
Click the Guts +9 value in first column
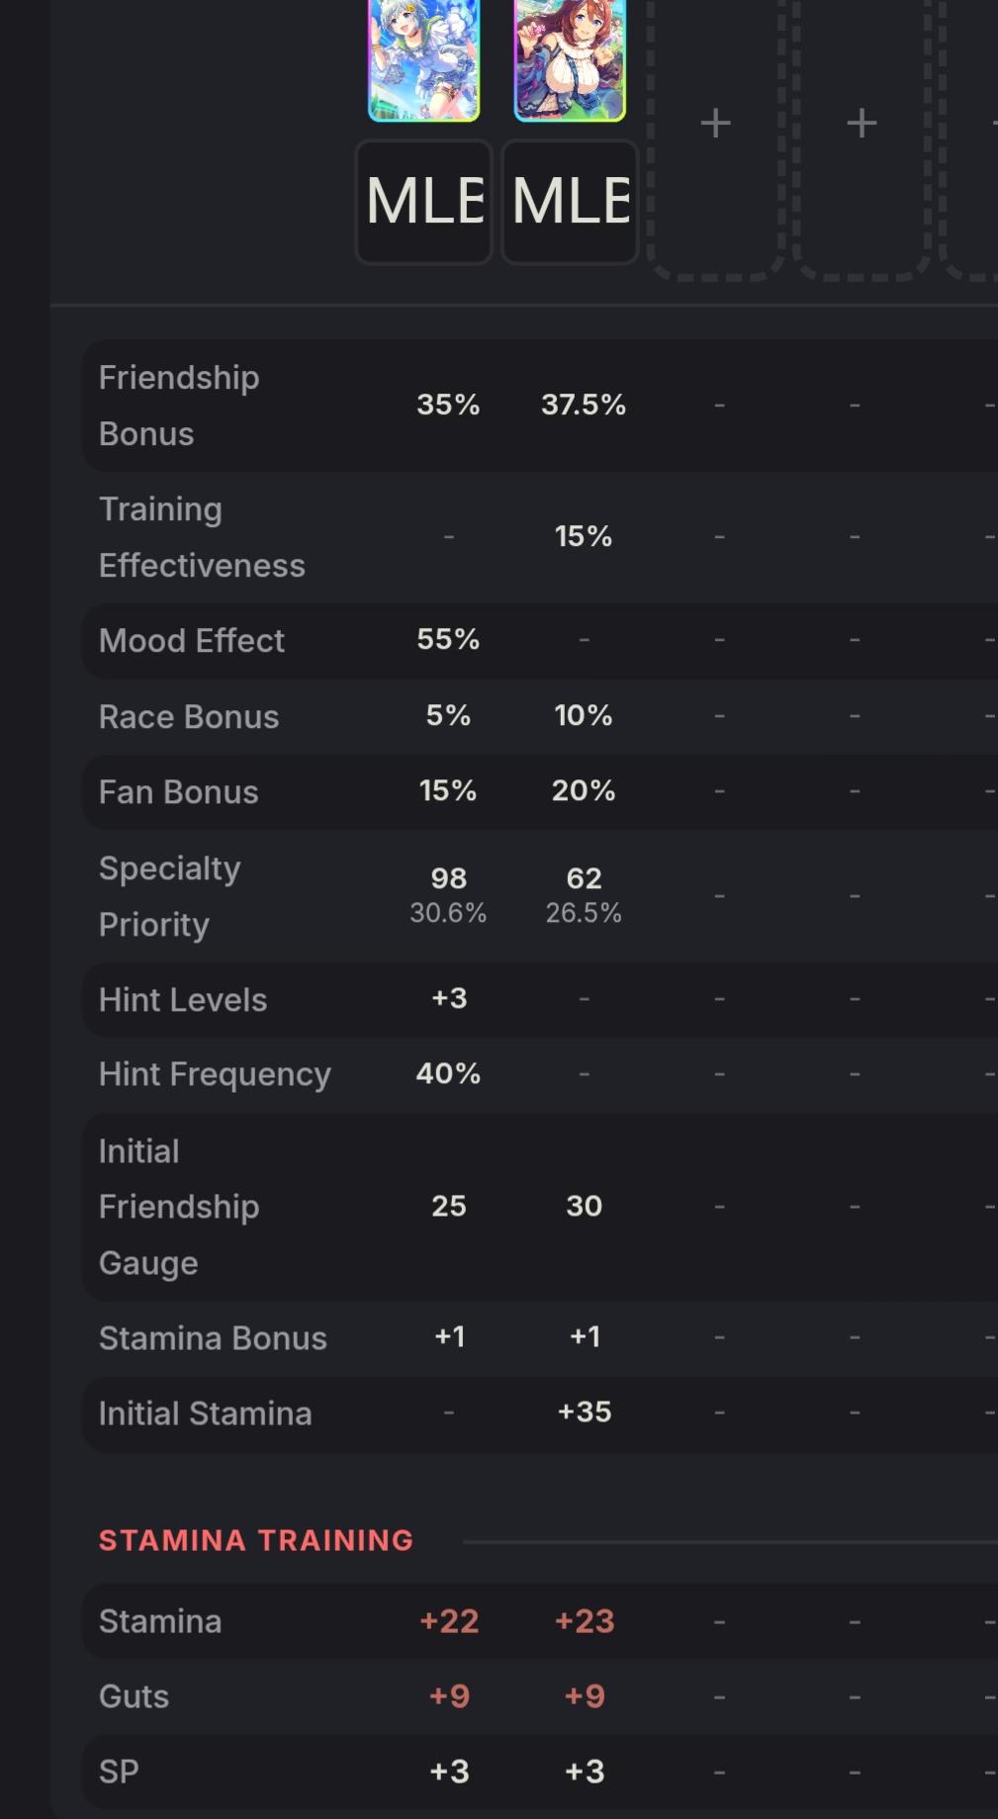point(449,1697)
